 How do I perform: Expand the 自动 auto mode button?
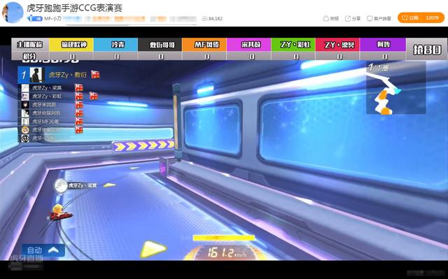pyautogui.click(x=43, y=250)
